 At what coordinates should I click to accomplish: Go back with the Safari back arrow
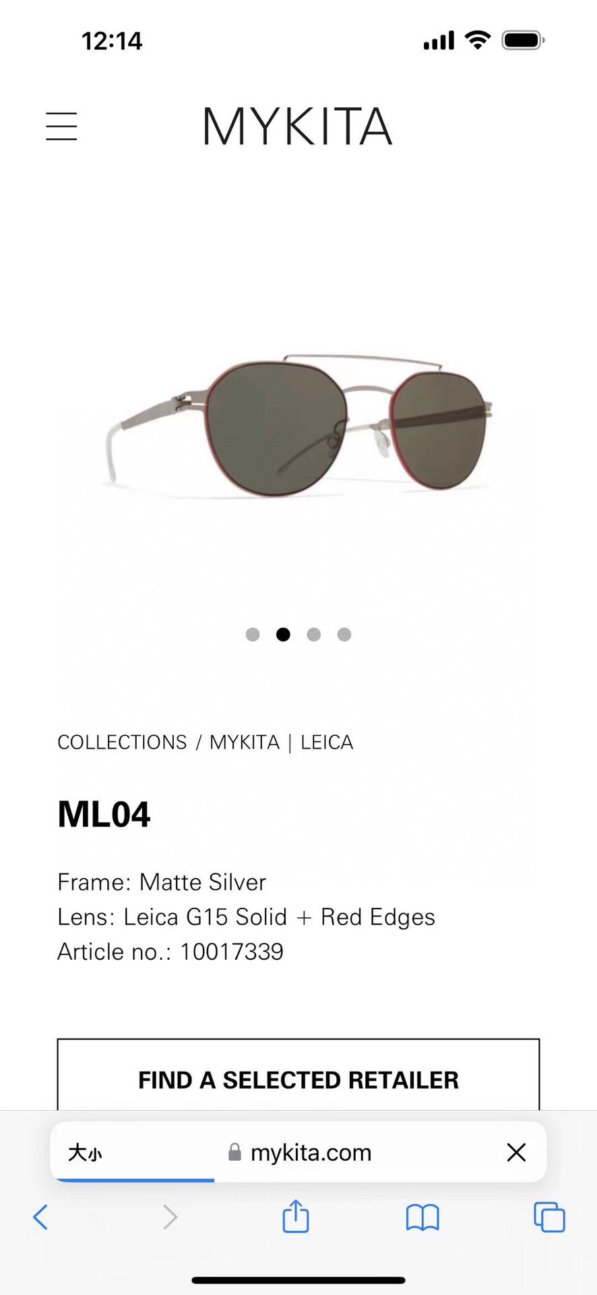coord(40,1217)
